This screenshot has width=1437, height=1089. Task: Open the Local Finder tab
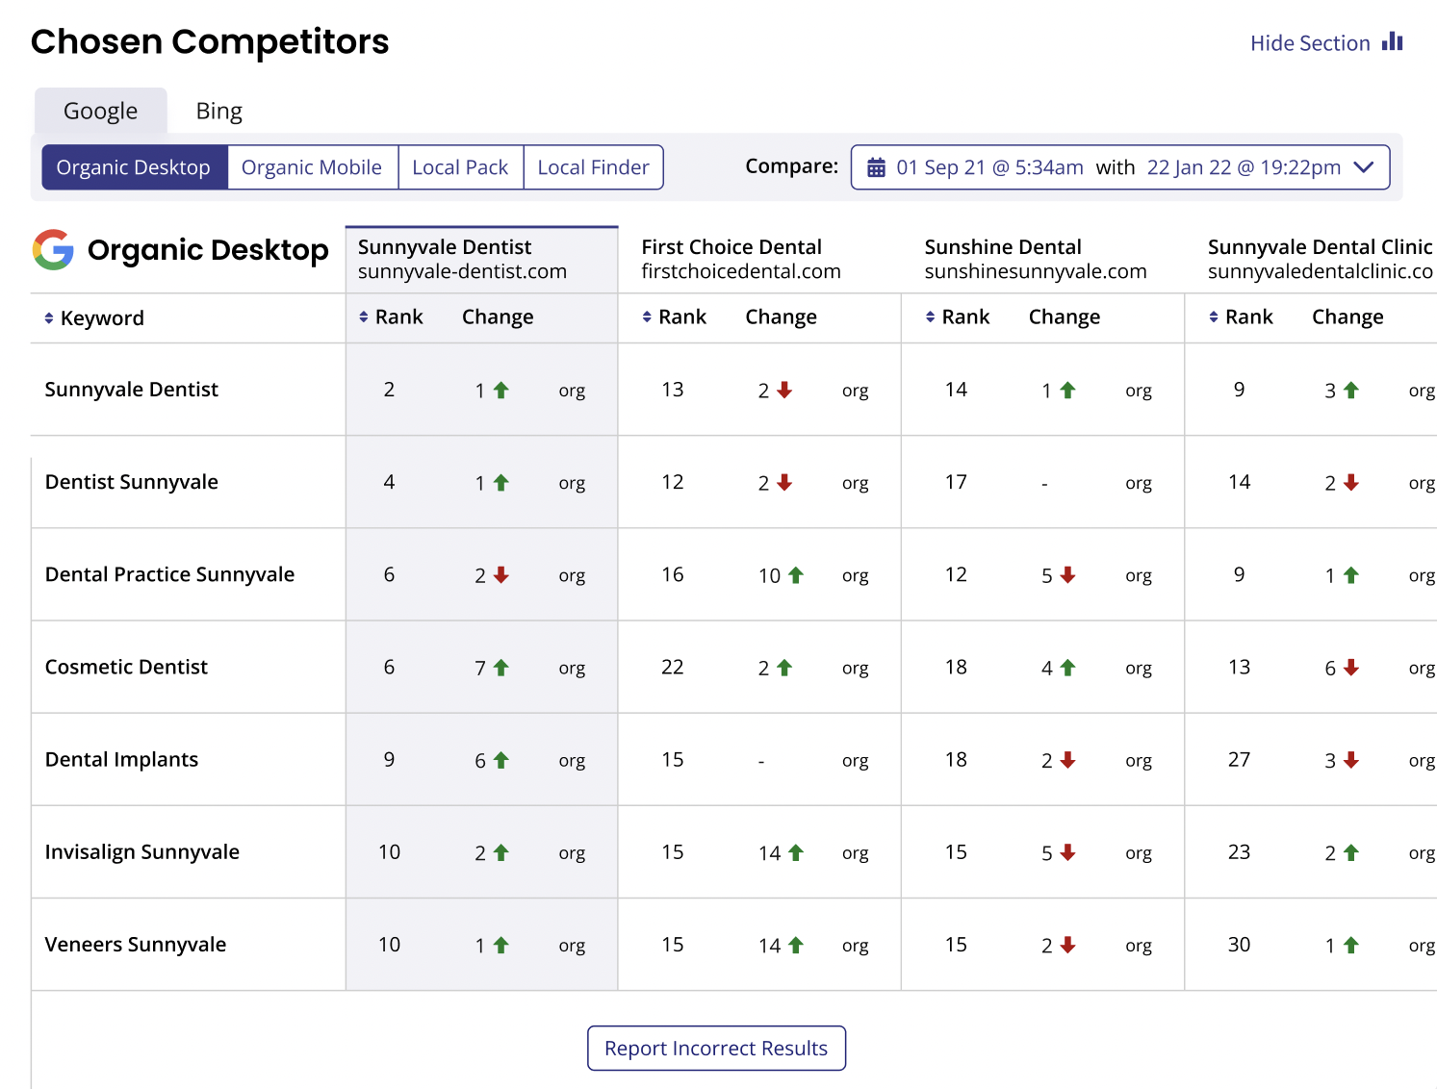coord(593,167)
